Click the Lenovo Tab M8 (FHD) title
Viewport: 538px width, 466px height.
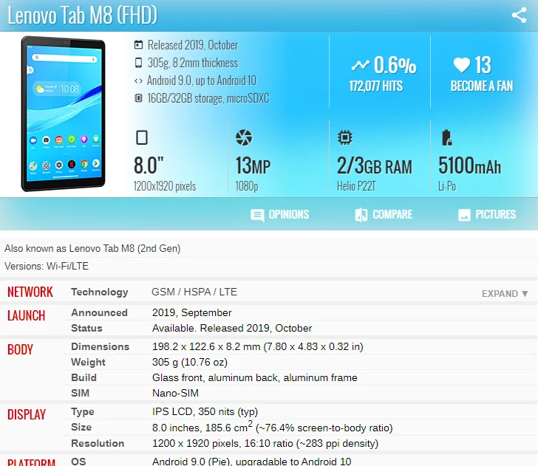[82, 16]
